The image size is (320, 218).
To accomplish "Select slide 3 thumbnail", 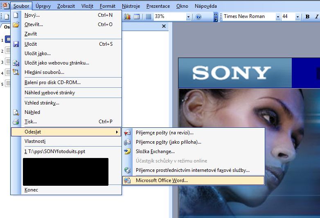I will [8, 61].
